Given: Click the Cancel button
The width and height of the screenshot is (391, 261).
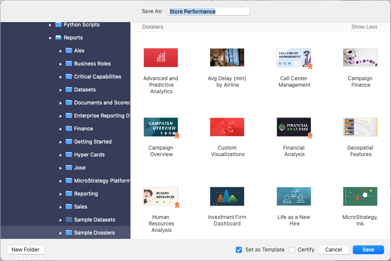Looking at the screenshot, I should pos(333,250).
